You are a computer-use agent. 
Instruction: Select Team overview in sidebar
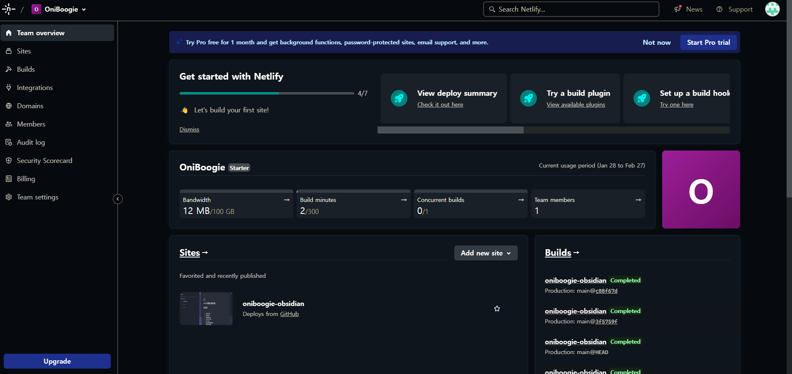[57, 33]
